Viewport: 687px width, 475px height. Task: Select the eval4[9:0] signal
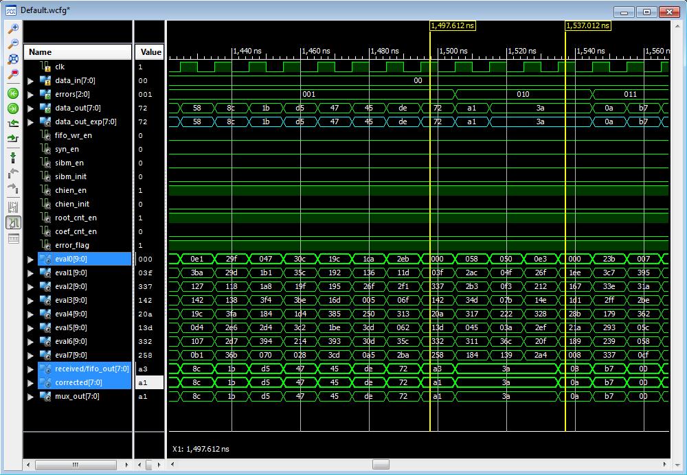(x=78, y=314)
